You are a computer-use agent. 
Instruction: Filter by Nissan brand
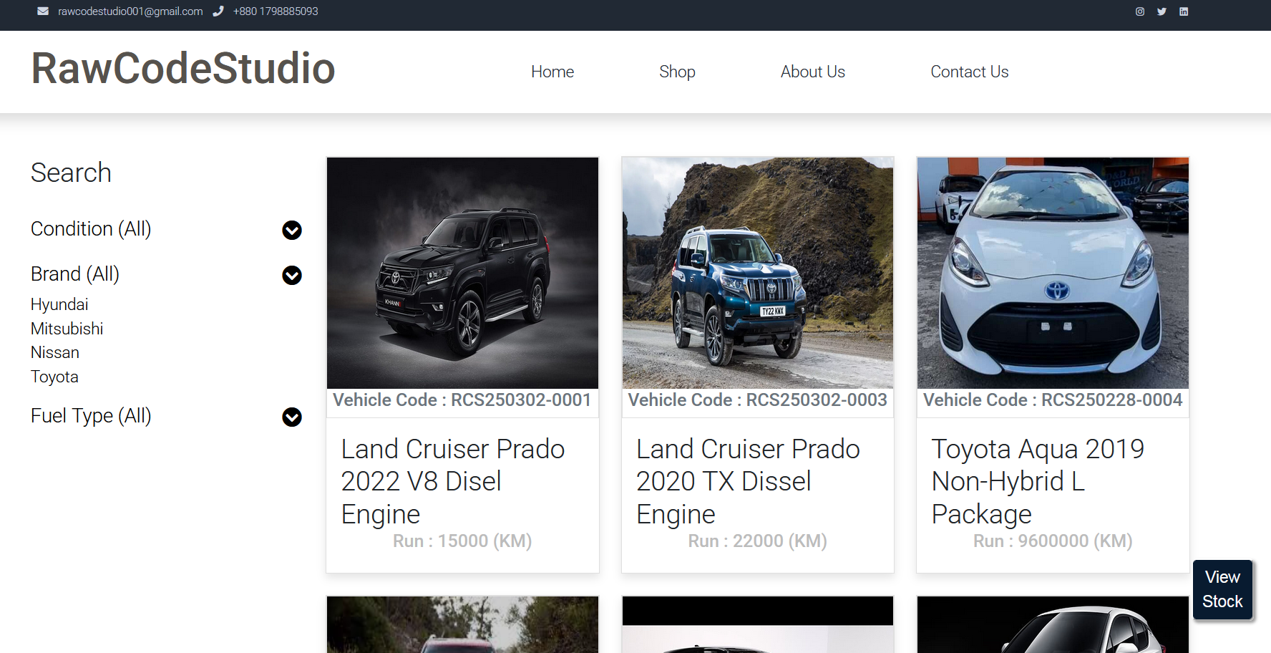pyautogui.click(x=55, y=352)
